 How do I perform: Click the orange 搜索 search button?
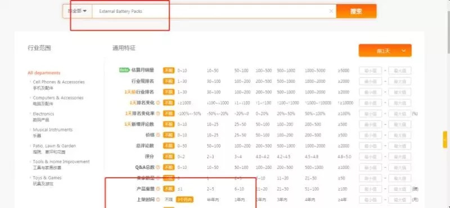click(x=356, y=11)
